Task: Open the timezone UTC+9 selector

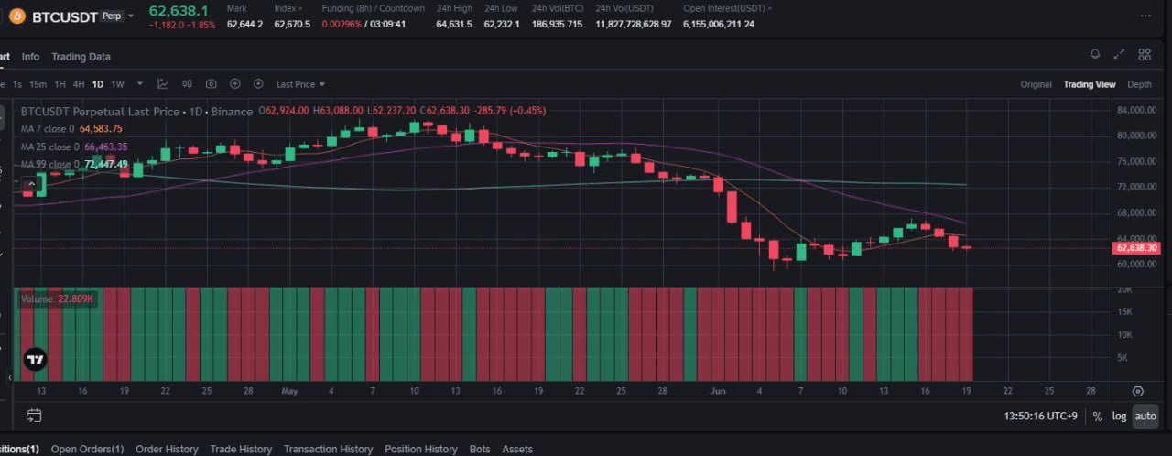Action: click(x=1041, y=416)
